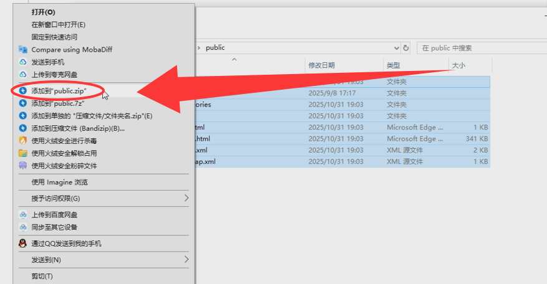Sort files by 类型 column header
Image resolution: width=547 pixels, height=284 pixels.
pyautogui.click(x=393, y=65)
